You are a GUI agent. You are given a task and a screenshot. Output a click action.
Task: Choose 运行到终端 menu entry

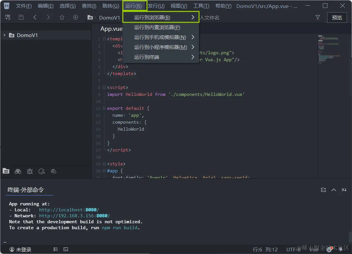[161, 57]
